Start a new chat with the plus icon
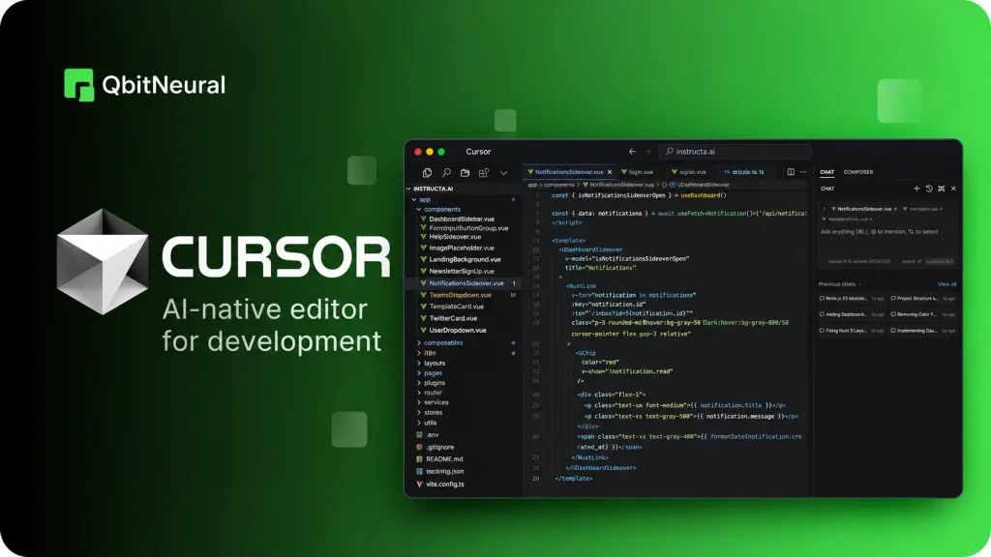The image size is (991, 557). point(916,189)
